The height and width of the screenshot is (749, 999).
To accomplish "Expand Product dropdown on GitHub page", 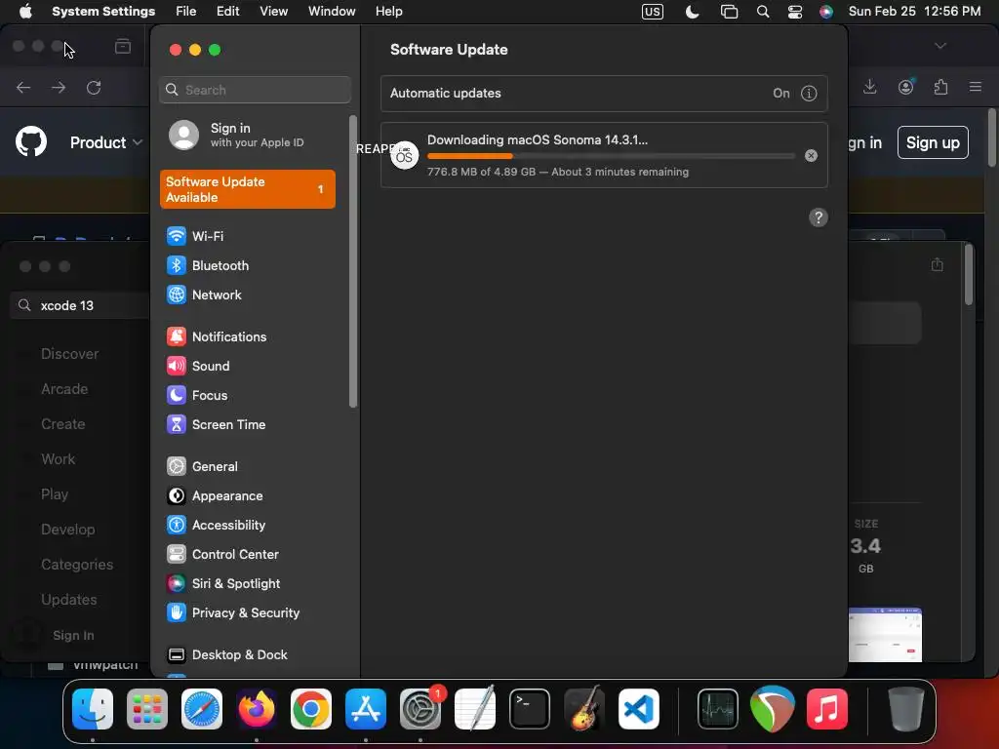I will (x=105, y=142).
